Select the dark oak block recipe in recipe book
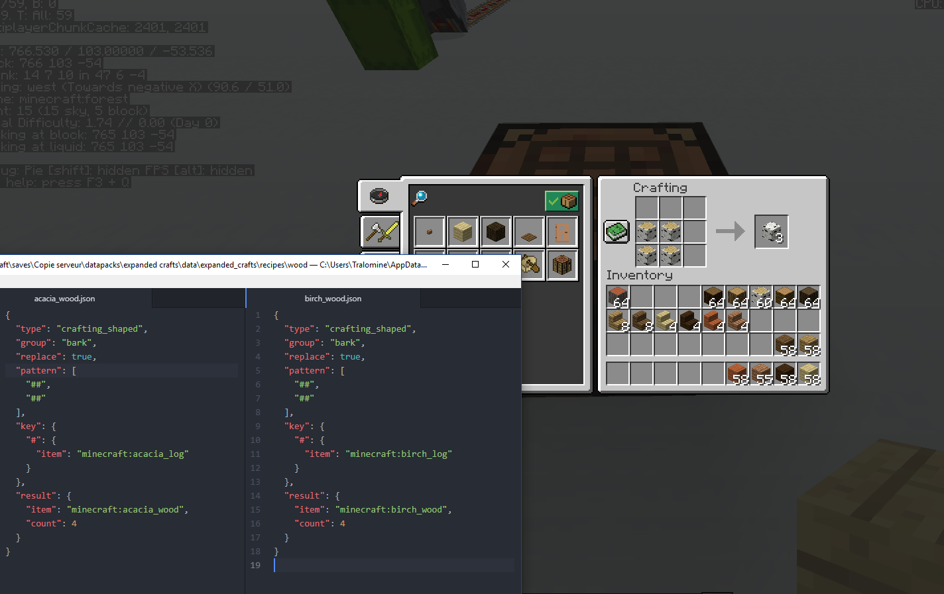 (x=496, y=232)
